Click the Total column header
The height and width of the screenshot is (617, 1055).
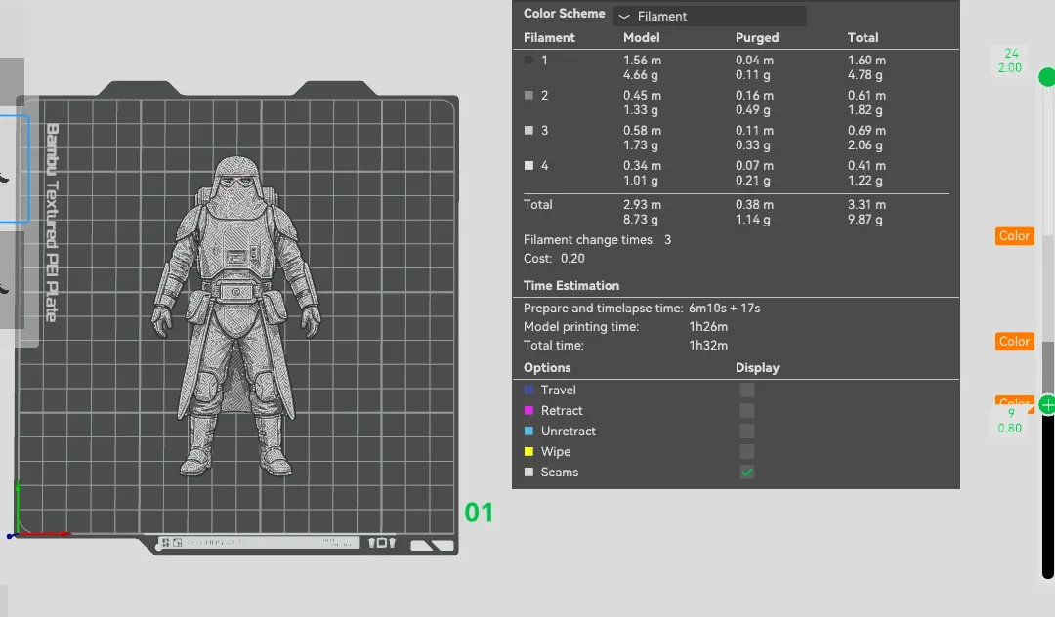tap(863, 38)
